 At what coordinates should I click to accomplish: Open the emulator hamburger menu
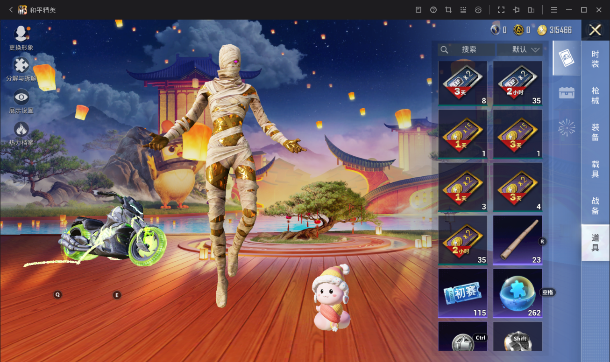tap(553, 10)
